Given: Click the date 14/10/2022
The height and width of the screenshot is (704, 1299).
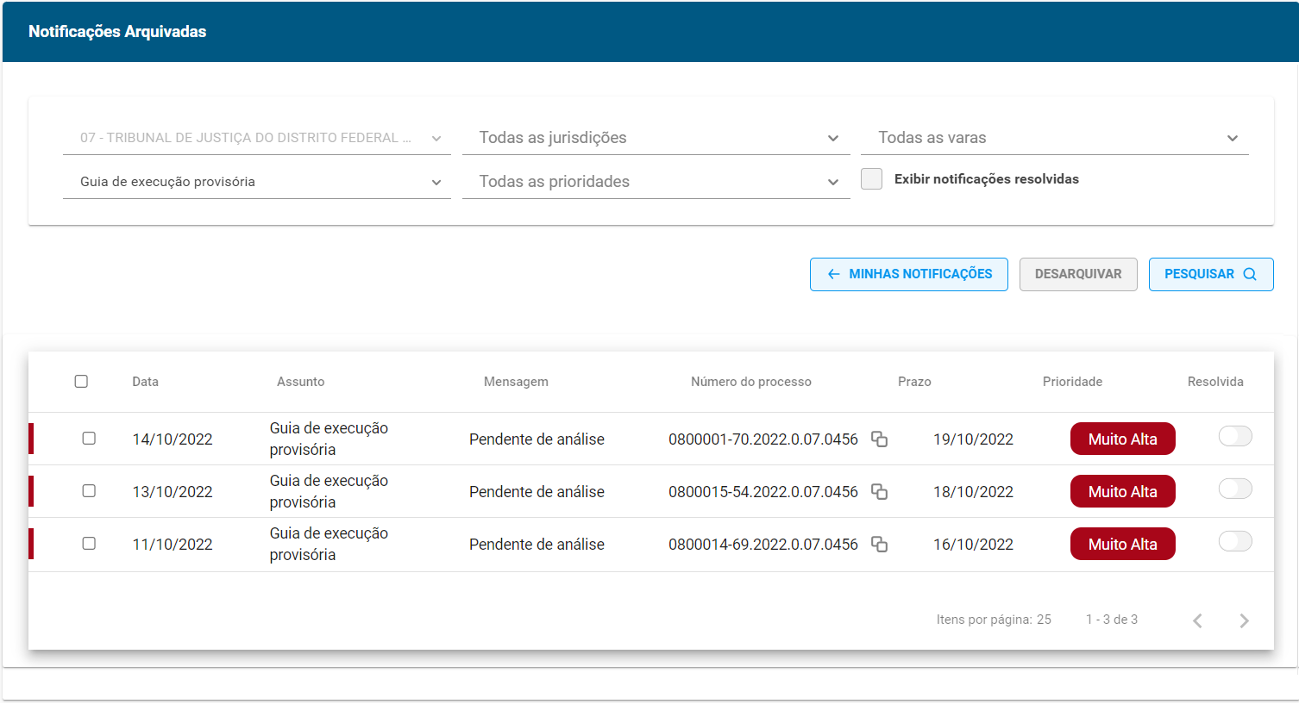Looking at the screenshot, I should click(173, 439).
